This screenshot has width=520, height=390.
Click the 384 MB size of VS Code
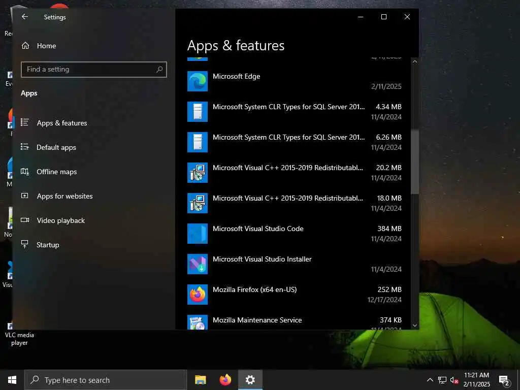pos(389,229)
